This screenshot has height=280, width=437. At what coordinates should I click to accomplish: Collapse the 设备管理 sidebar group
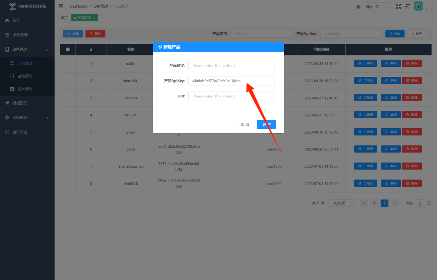point(27,49)
